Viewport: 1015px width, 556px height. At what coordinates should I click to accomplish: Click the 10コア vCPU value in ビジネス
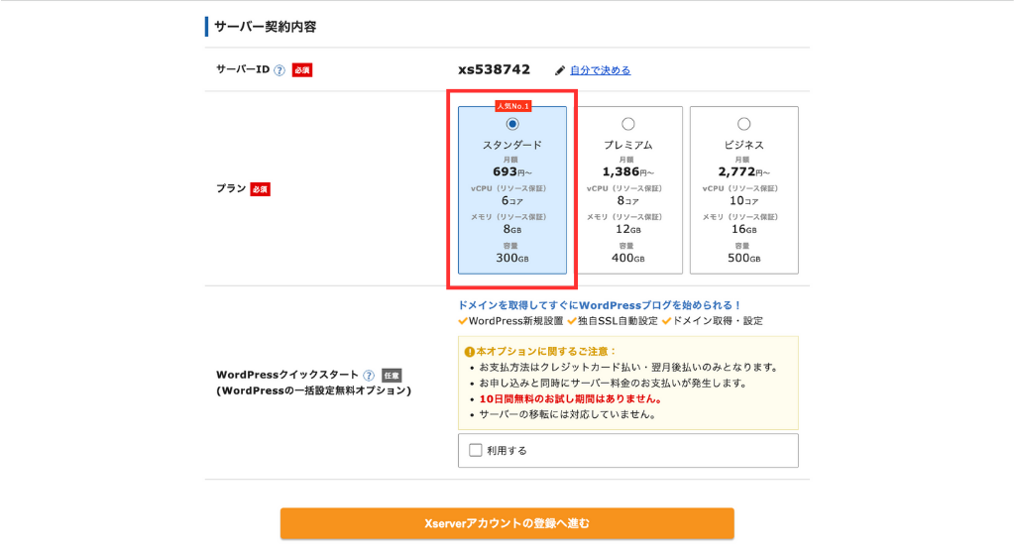tap(743, 200)
